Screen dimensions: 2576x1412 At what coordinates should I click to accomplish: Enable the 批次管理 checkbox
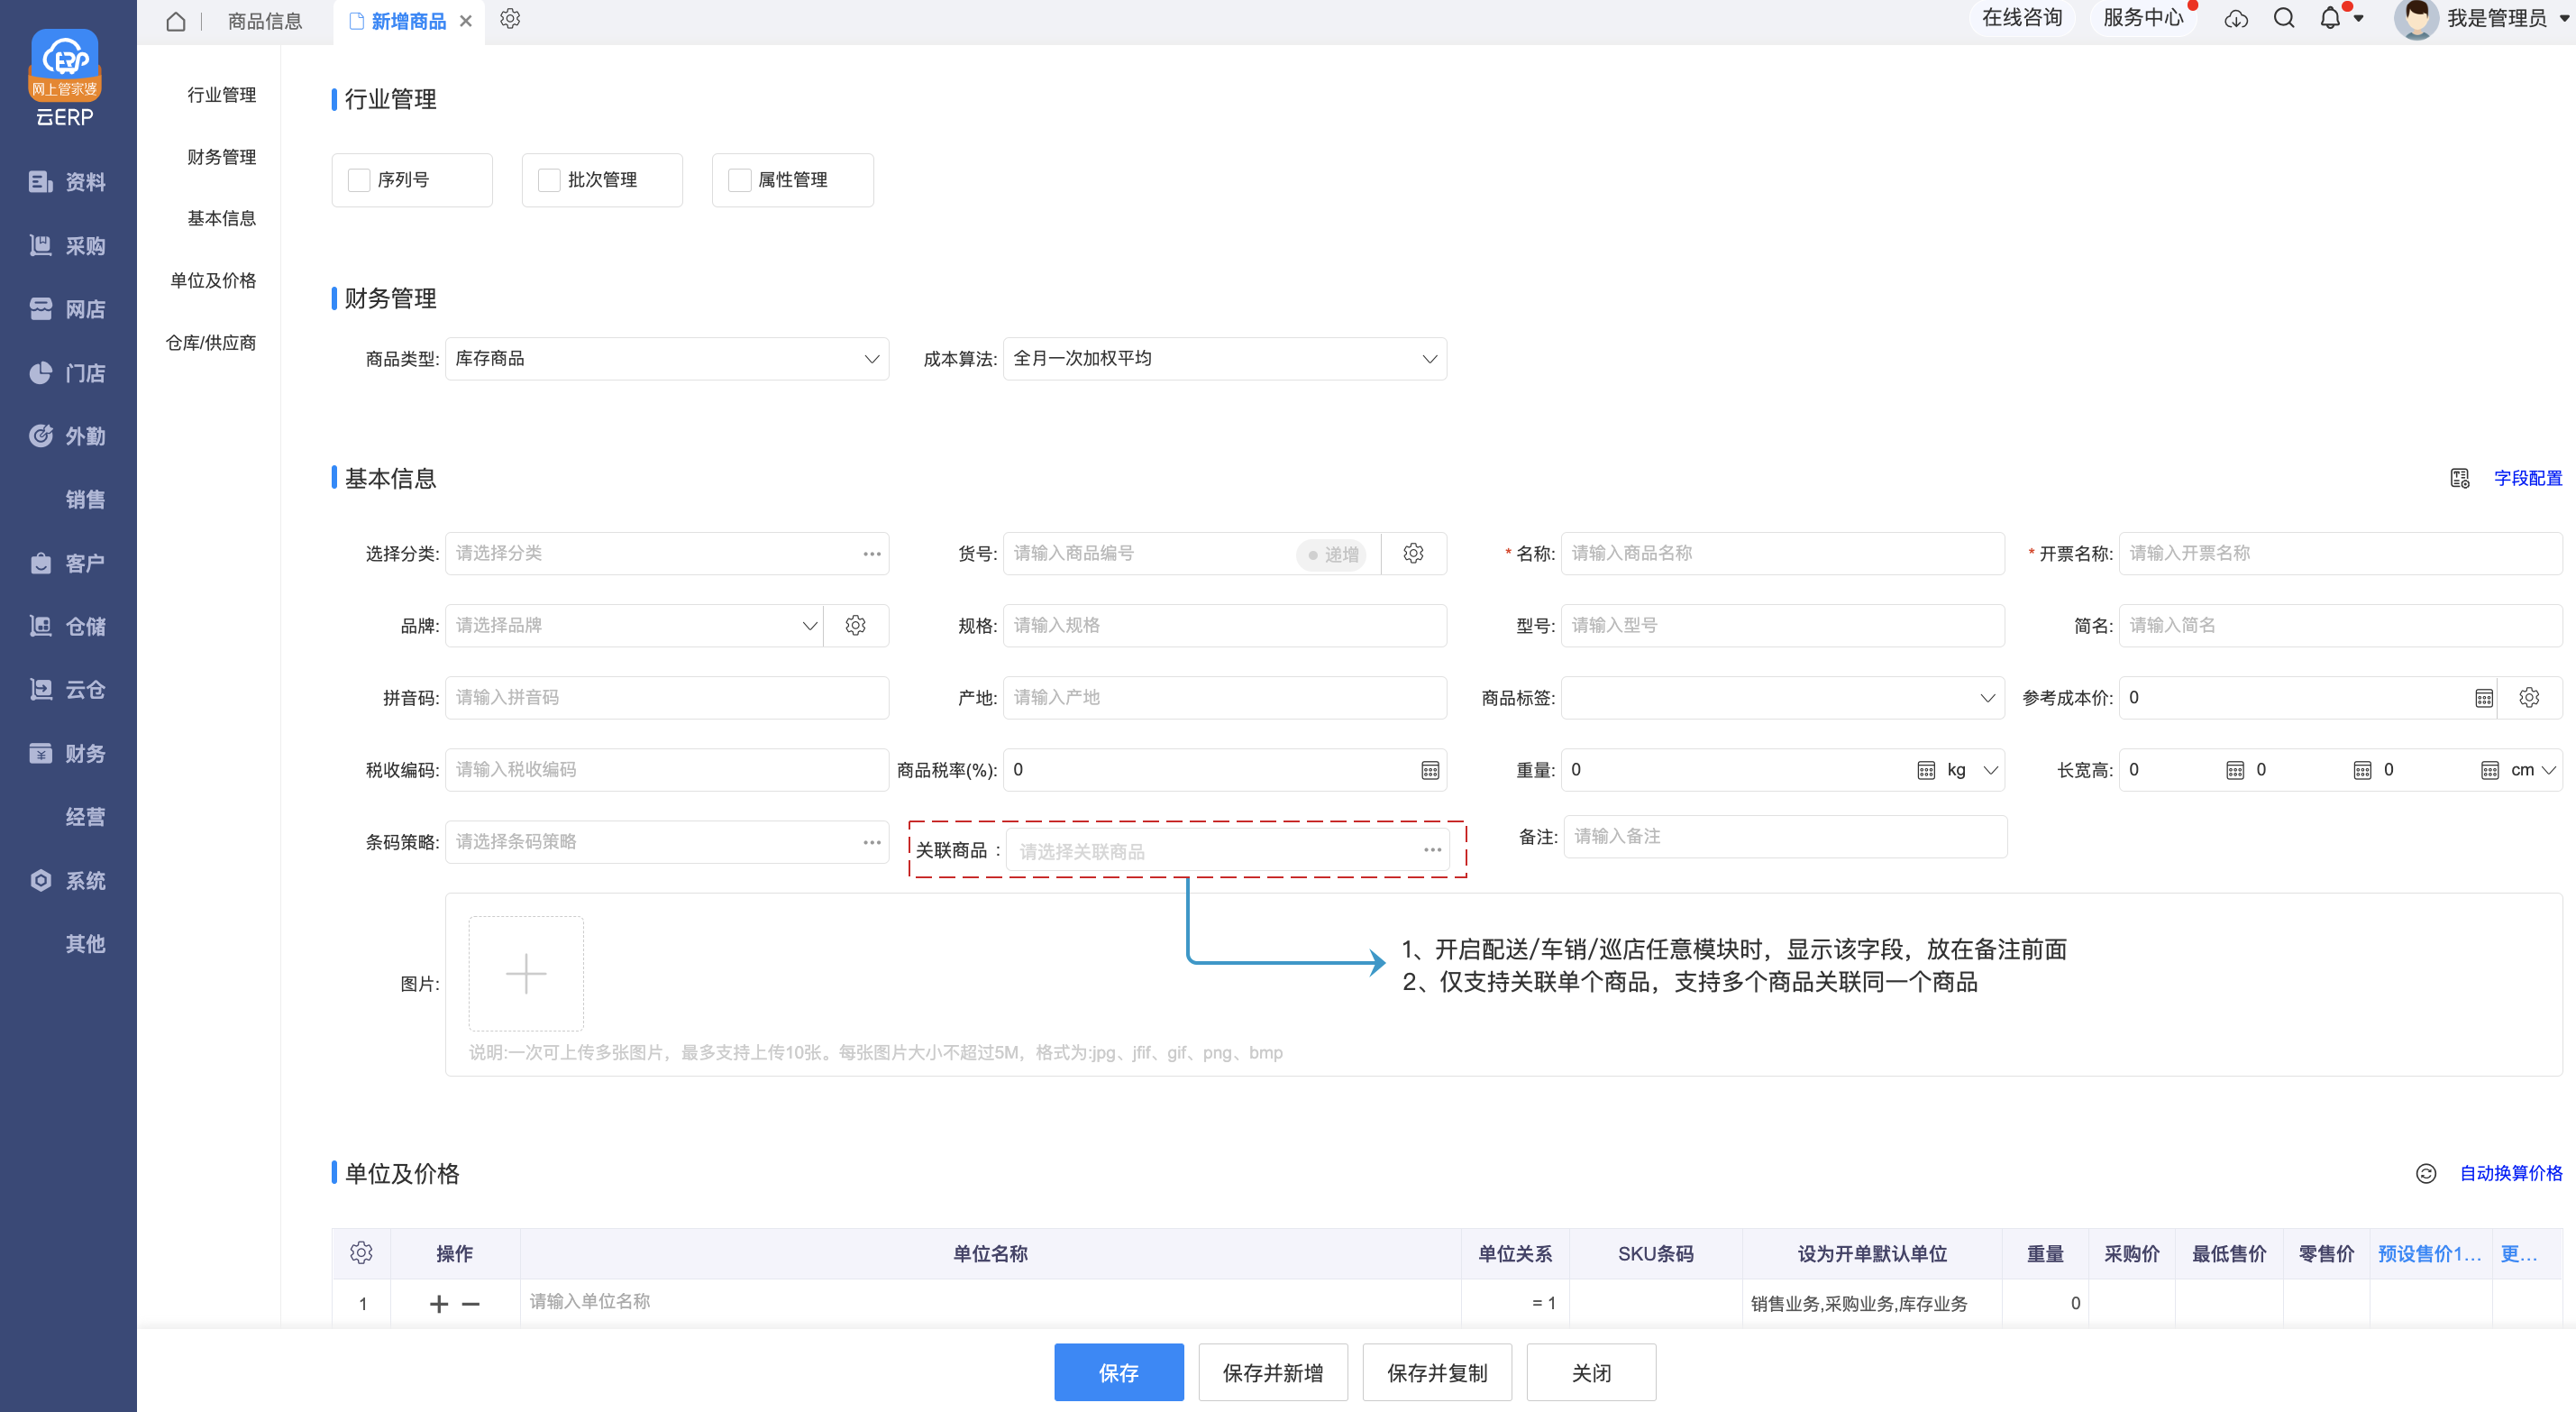coord(549,180)
